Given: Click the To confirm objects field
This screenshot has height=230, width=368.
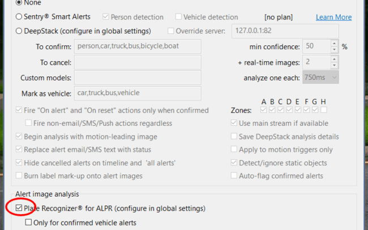Looking at the screenshot, I should coord(138,46).
